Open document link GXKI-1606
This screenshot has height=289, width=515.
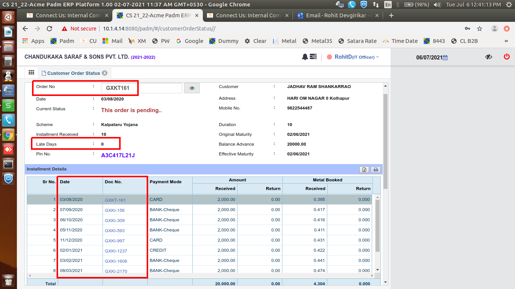(x=116, y=261)
